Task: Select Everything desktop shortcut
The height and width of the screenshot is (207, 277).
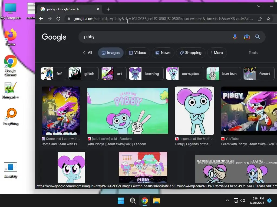Action: click(x=11, y=116)
